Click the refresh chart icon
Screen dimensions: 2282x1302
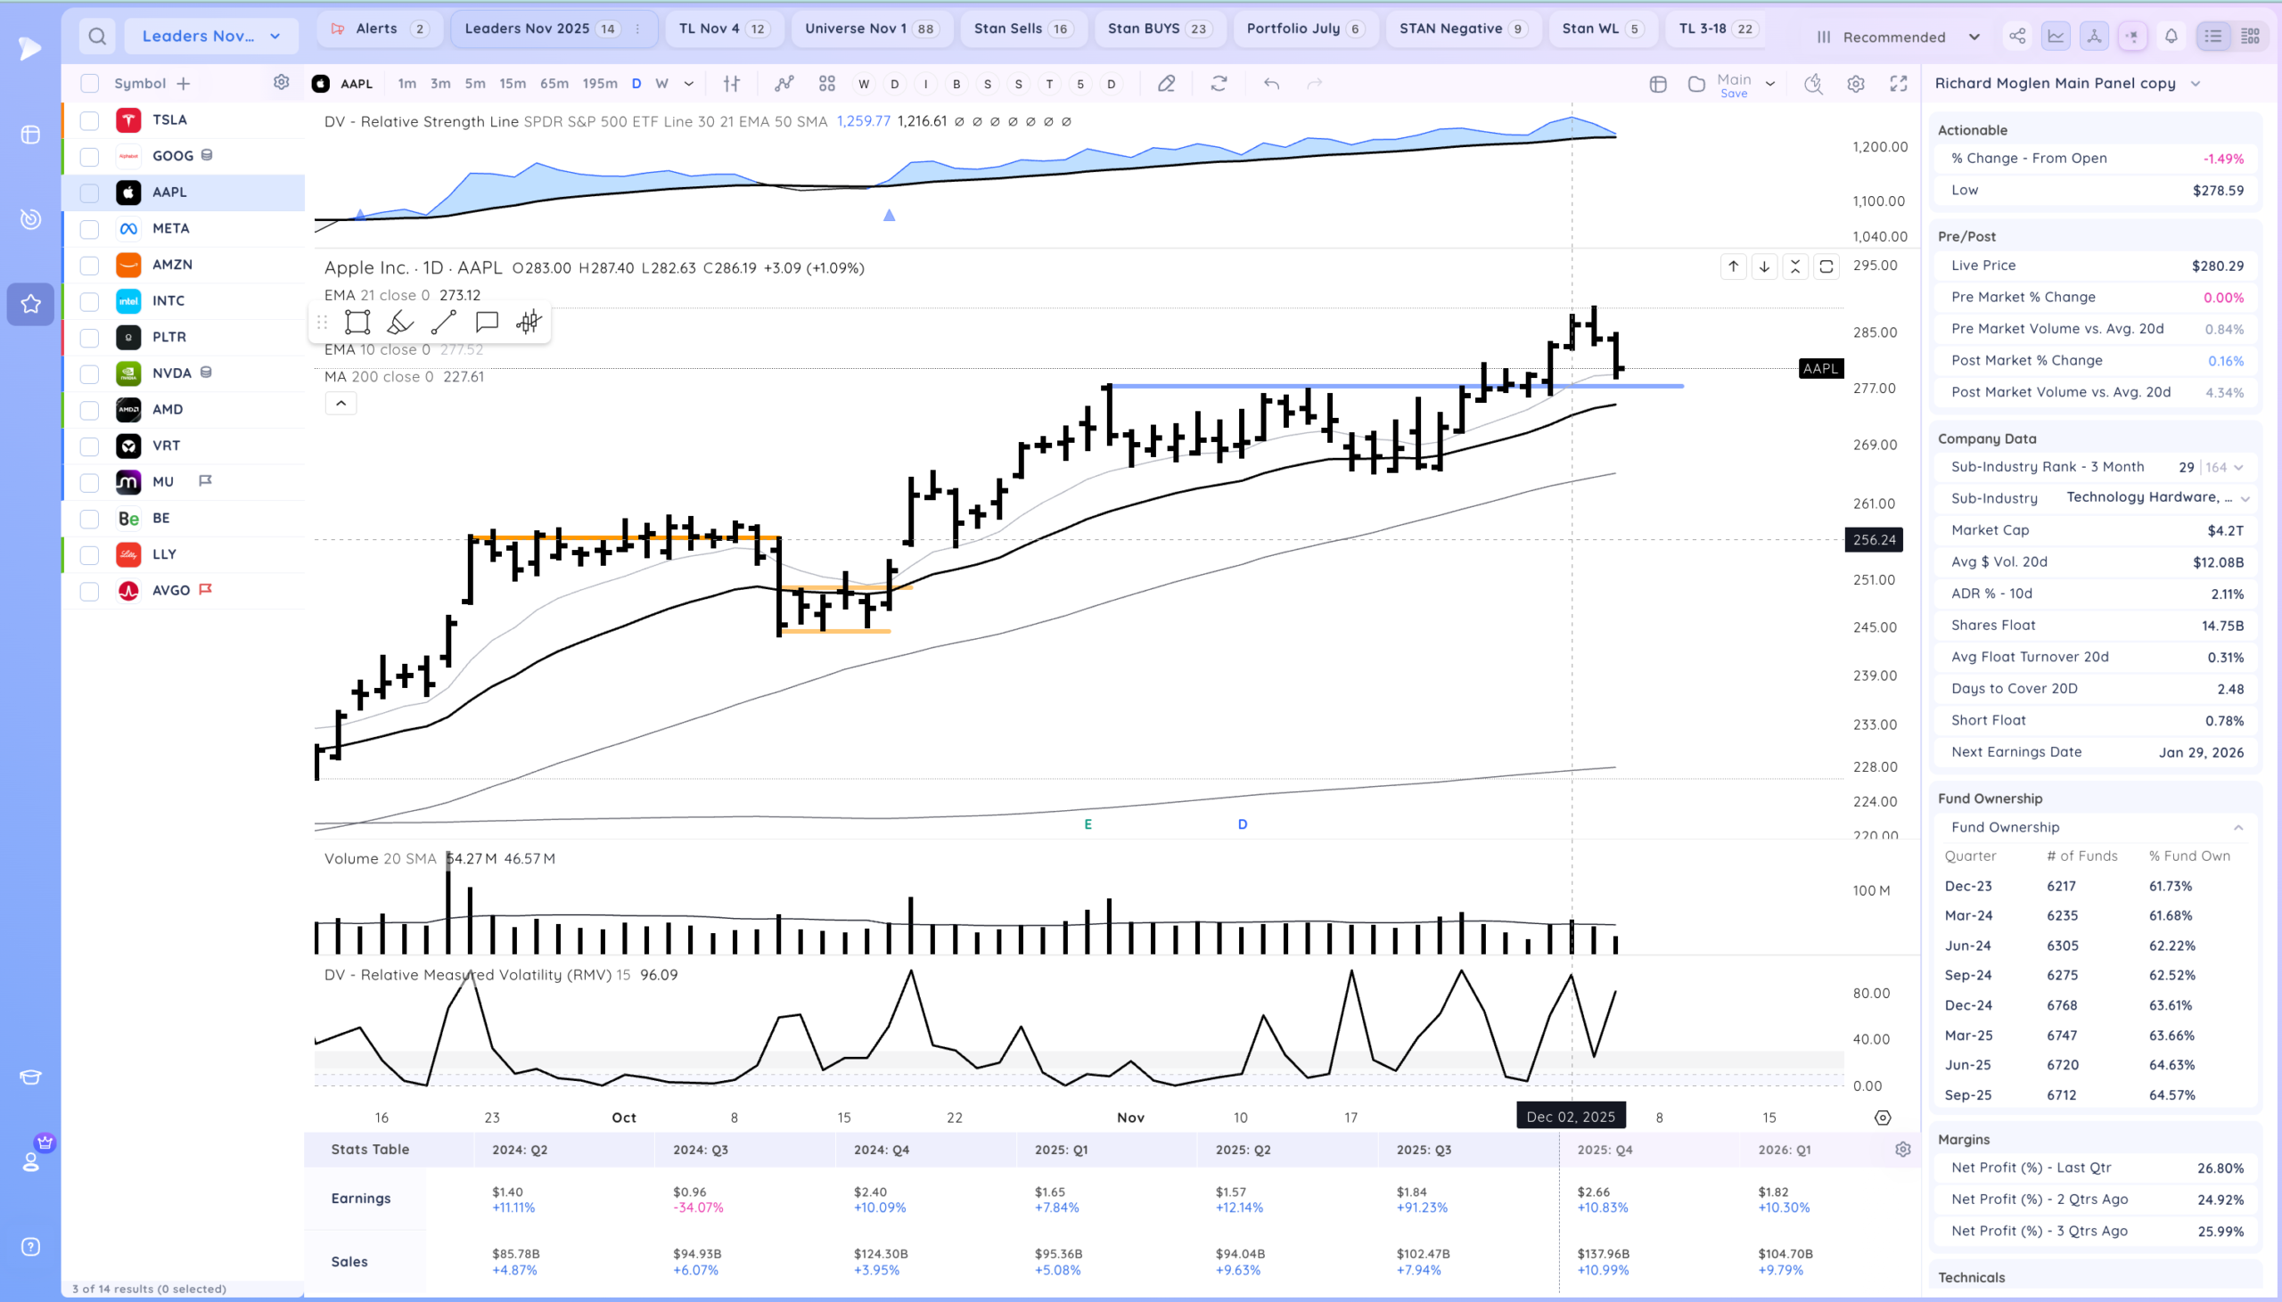(x=1219, y=84)
